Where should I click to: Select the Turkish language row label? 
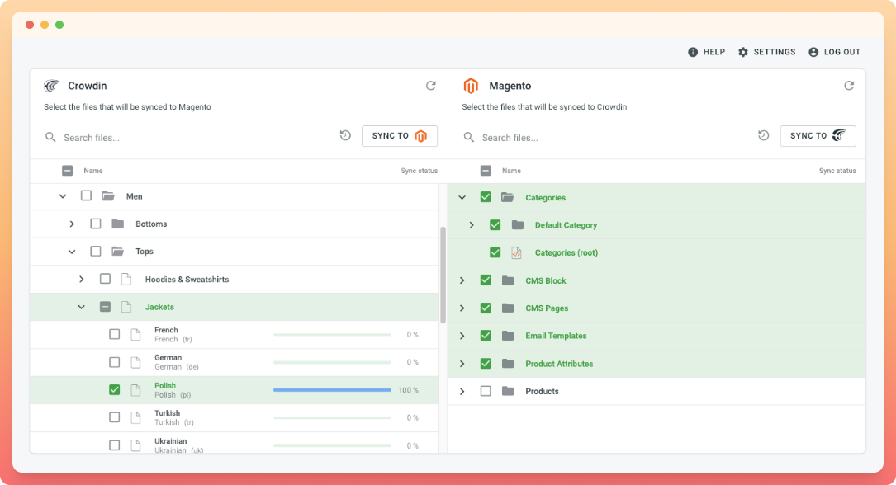(x=167, y=413)
